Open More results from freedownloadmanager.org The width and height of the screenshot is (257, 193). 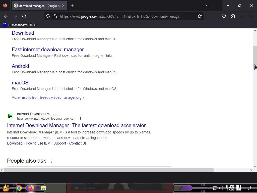point(48,98)
